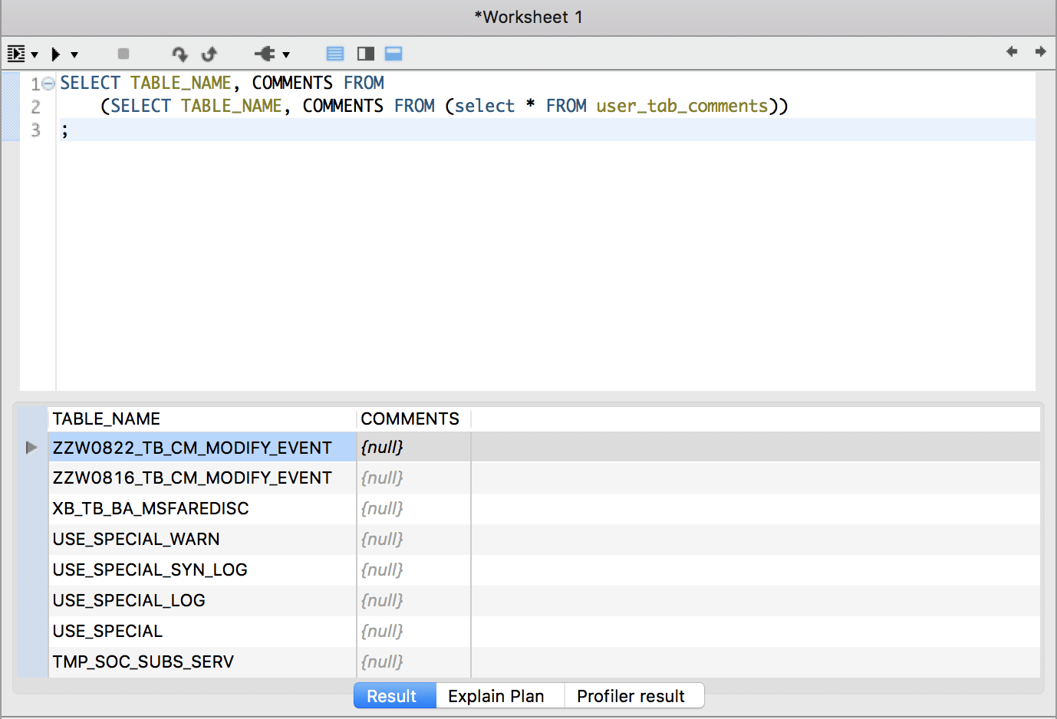
Task: Select the Result tab
Action: [x=392, y=696]
